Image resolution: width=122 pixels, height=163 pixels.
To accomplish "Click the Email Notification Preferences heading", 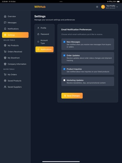I will (76, 30).
